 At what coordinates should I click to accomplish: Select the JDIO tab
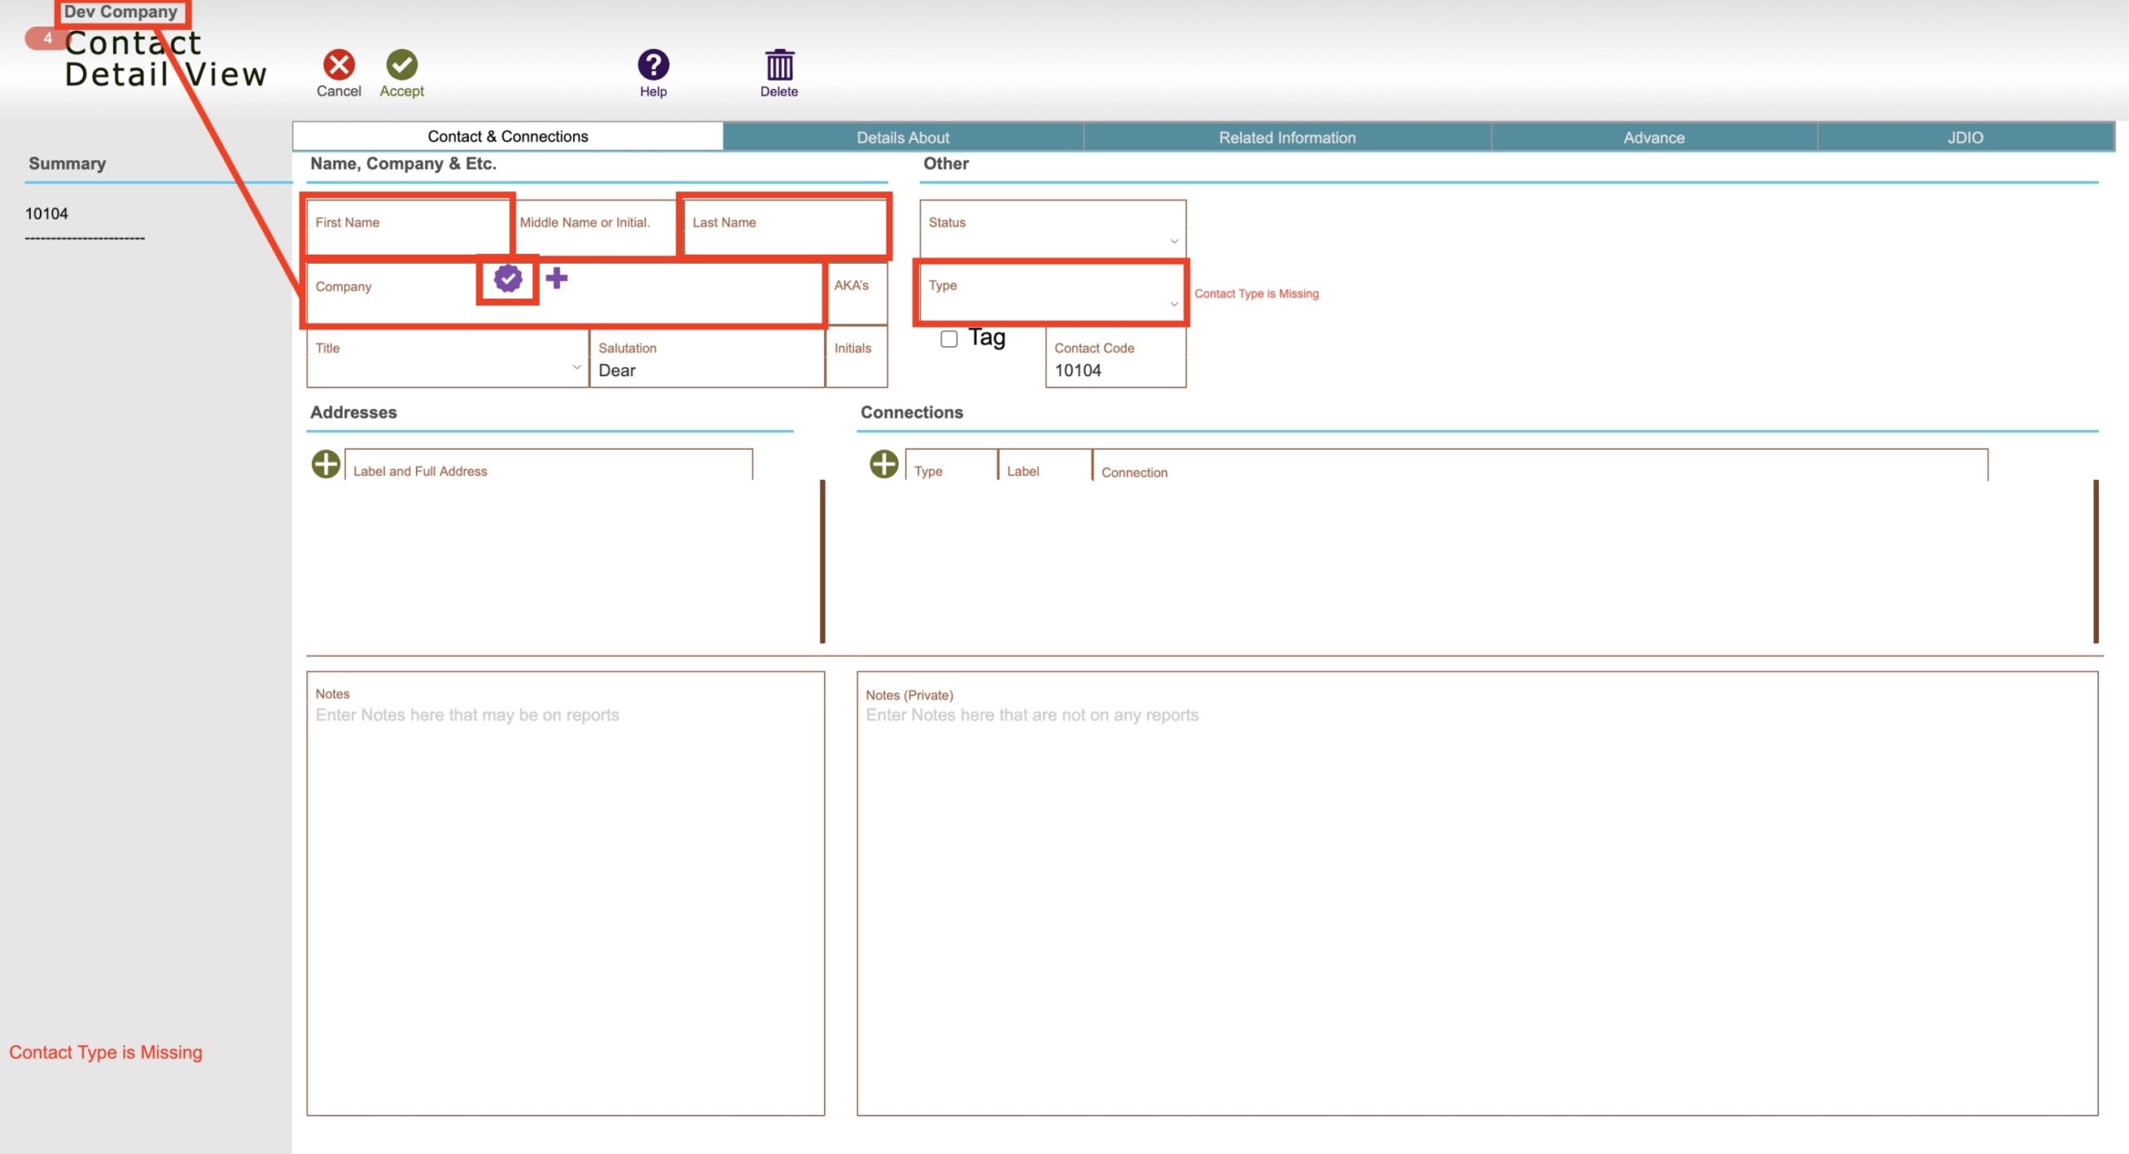pyautogui.click(x=1965, y=137)
